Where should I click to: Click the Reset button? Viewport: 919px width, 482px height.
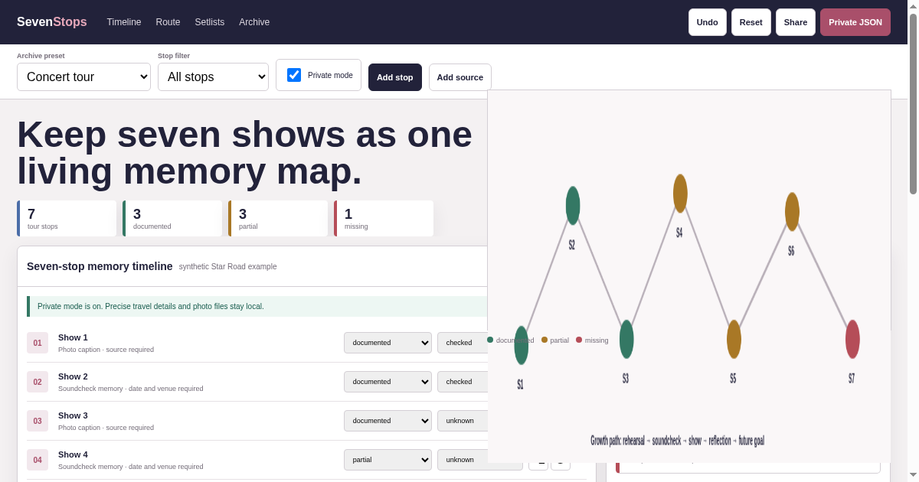[751, 22]
